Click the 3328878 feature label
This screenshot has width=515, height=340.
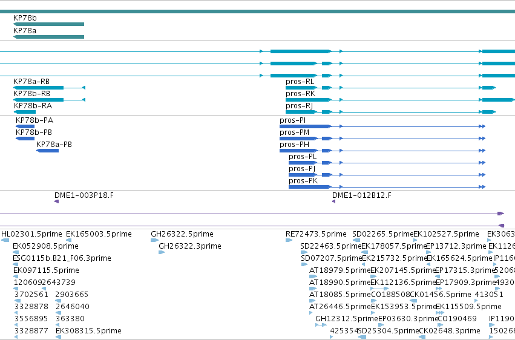point(31,307)
